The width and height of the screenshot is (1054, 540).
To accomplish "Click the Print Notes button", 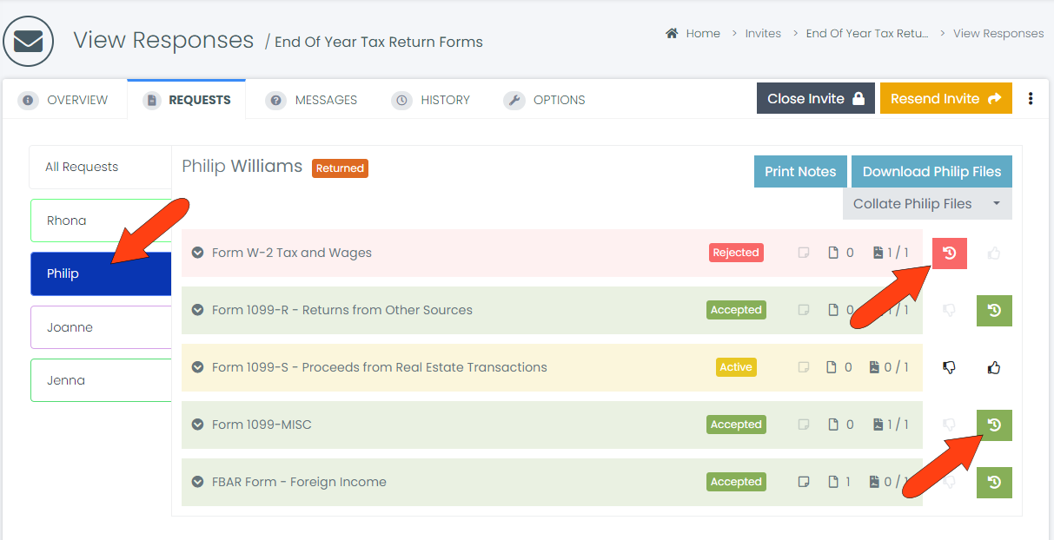I will (x=799, y=171).
